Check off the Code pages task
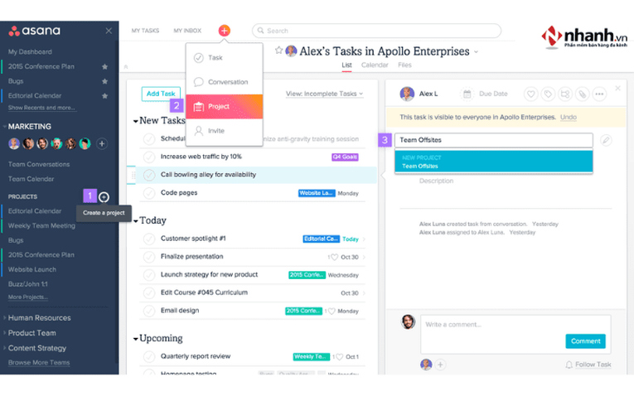 [149, 193]
